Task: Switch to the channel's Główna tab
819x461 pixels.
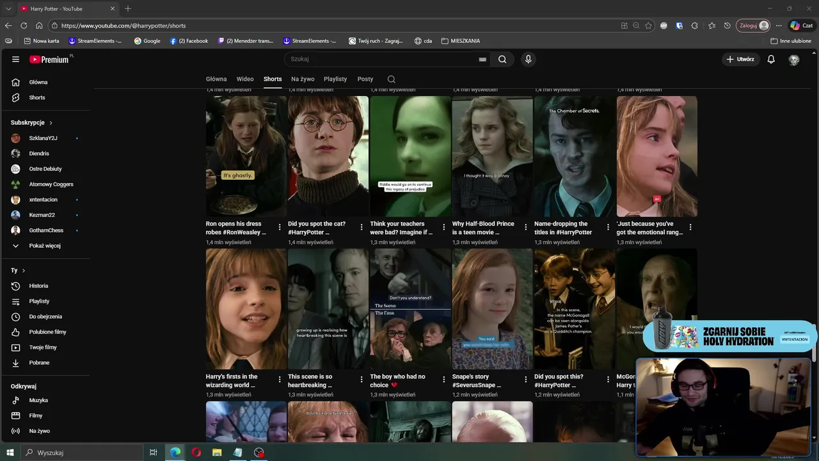Action: [216, 79]
